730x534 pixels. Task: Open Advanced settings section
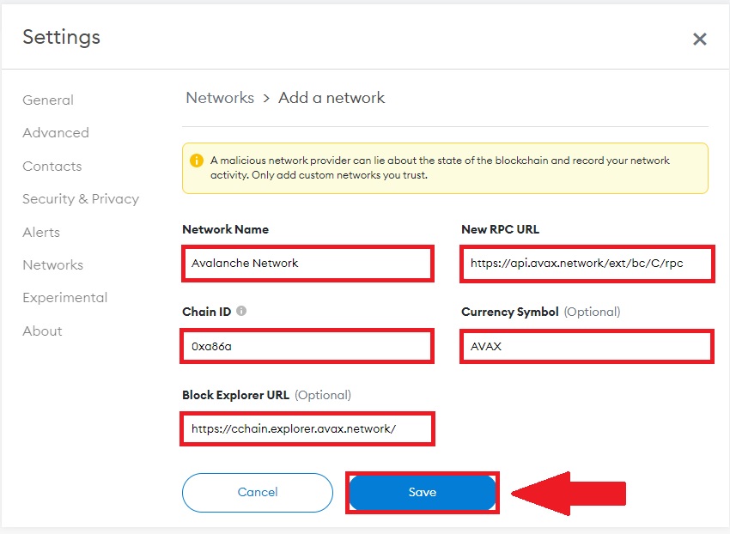pyautogui.click(x=56, y=133)
